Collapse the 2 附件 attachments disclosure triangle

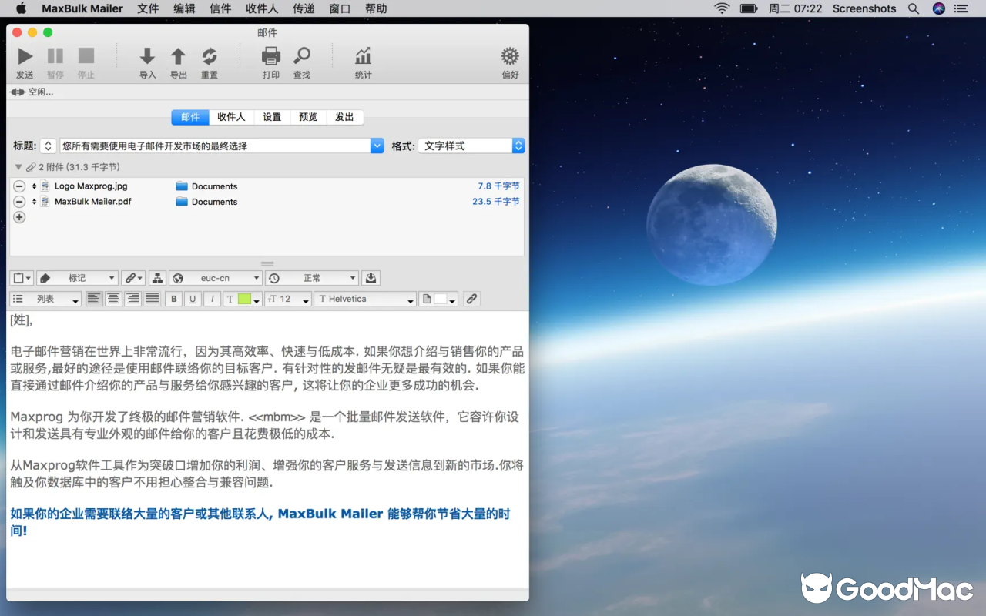coord(18,167)
